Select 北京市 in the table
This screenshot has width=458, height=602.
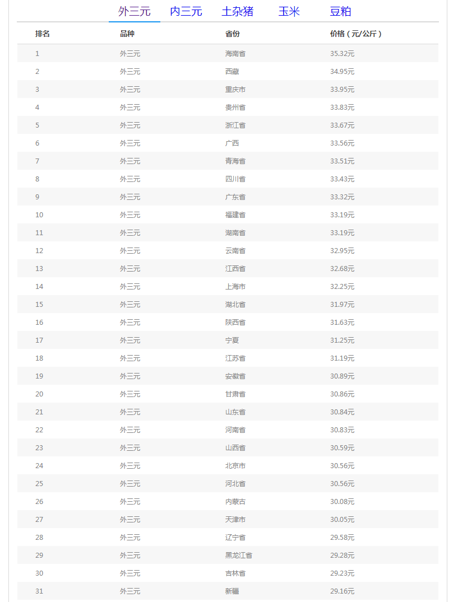tap(235, 466)
